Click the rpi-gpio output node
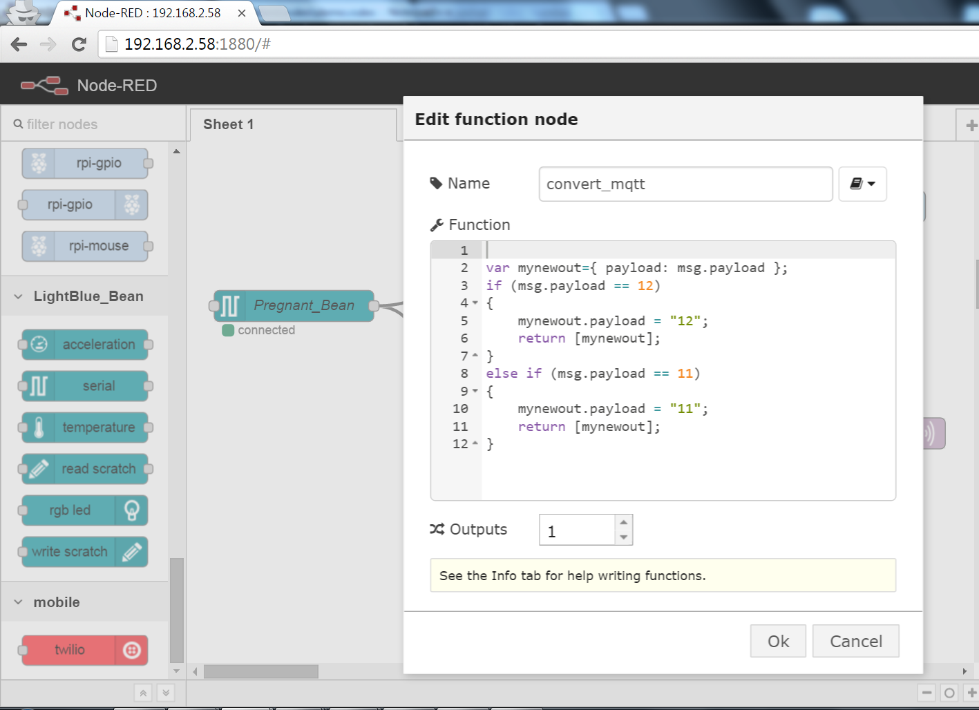Image resolution: width=979 pixels, height=710 pixels. (84, 204)
